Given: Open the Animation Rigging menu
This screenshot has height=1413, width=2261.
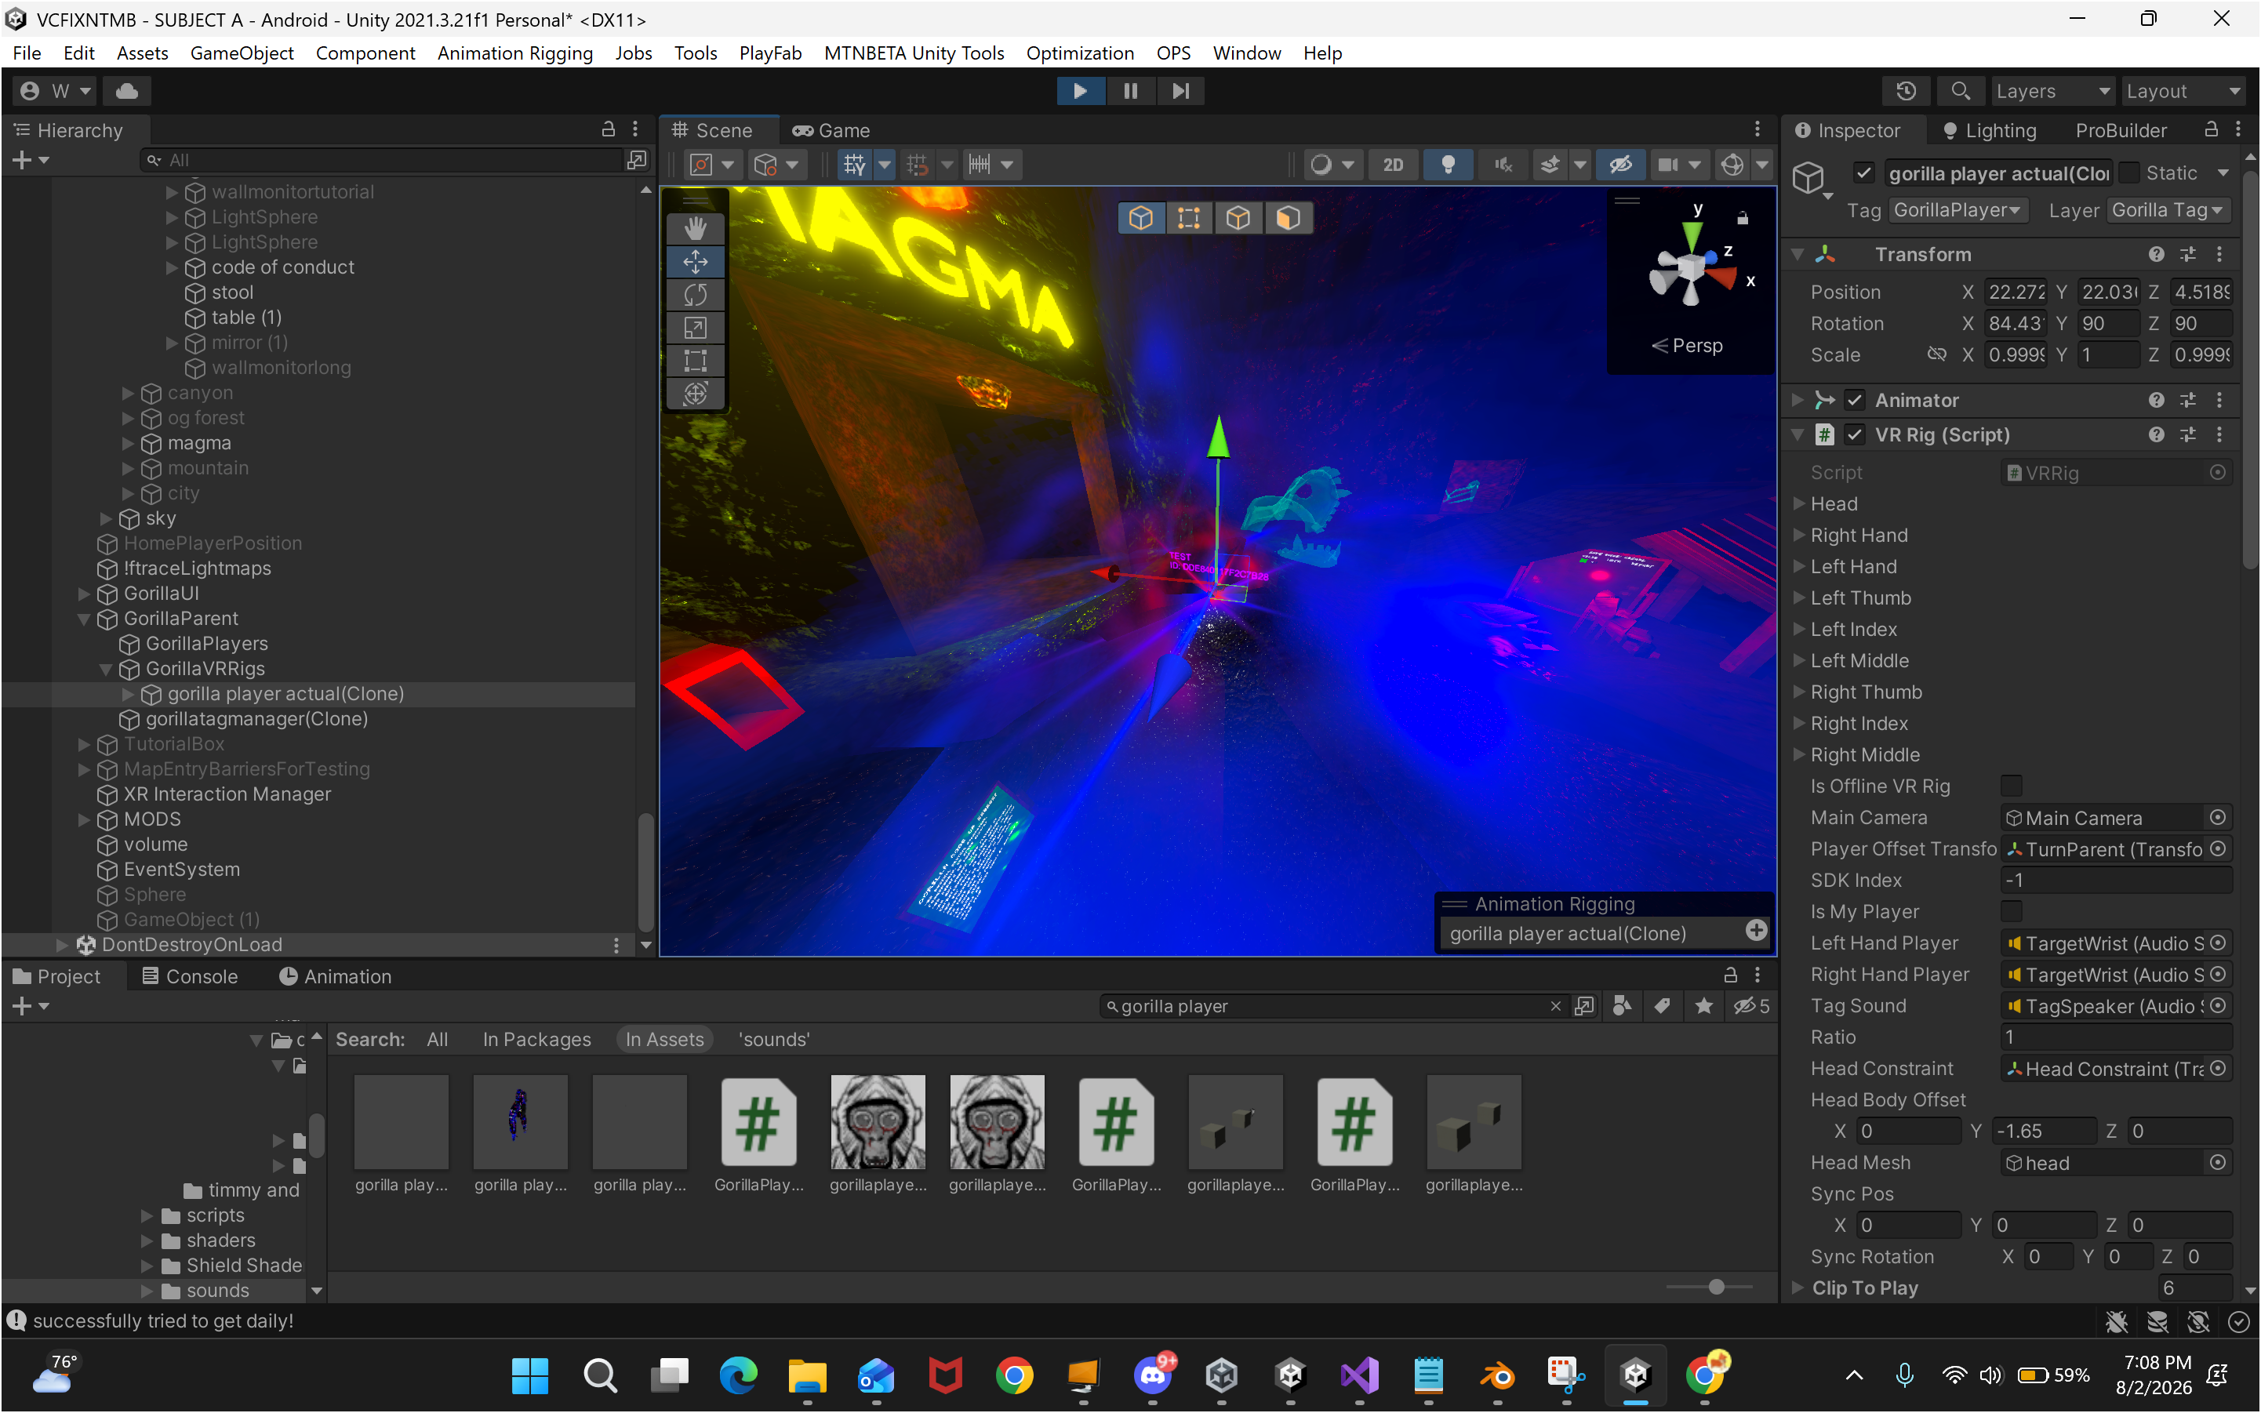Looking at the screenshot, I should [515, 53].
